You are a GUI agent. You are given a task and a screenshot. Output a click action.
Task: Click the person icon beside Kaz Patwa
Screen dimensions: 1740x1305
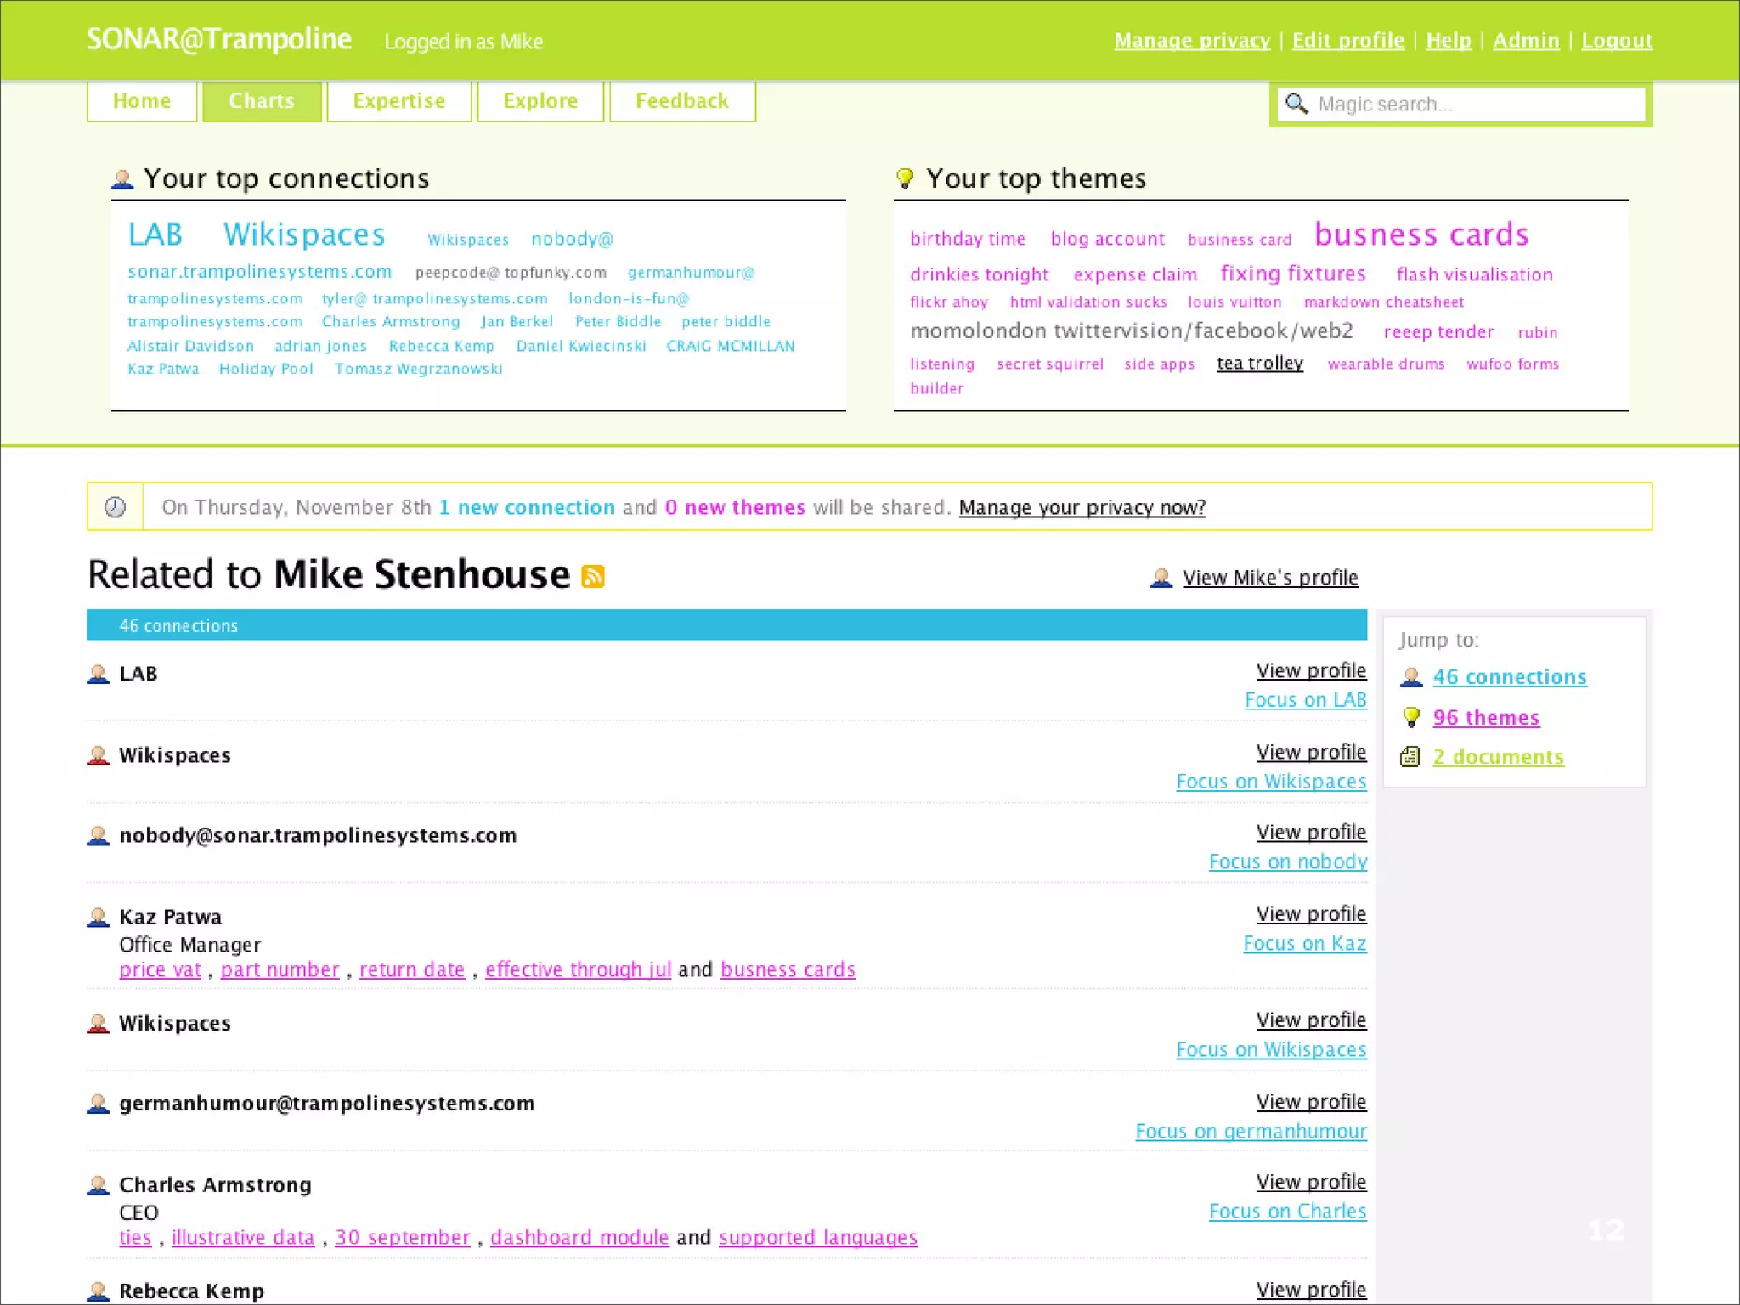tap(99, 918)
